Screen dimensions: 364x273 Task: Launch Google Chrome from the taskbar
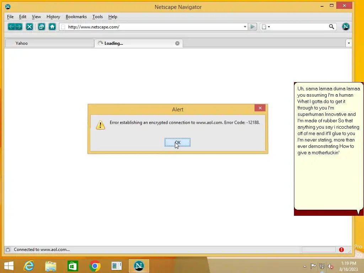(95, 266)
